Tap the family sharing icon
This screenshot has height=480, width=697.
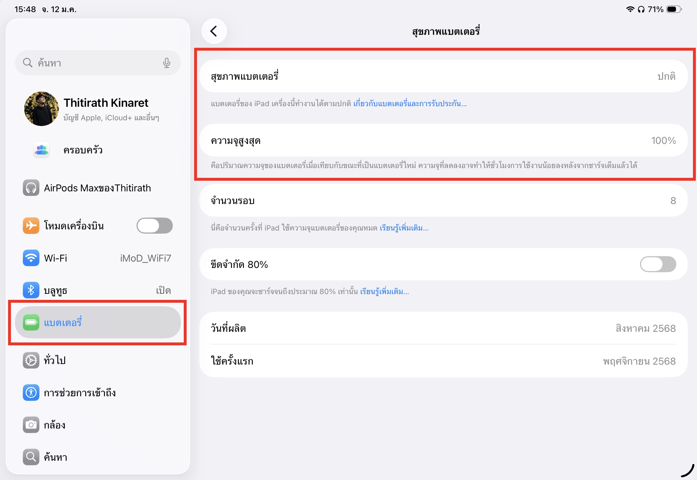point(41,150)
